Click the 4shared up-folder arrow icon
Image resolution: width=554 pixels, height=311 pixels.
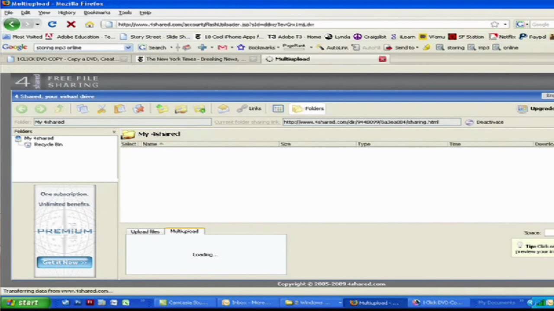point(59,108)
